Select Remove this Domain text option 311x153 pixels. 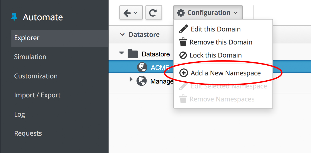221,42
